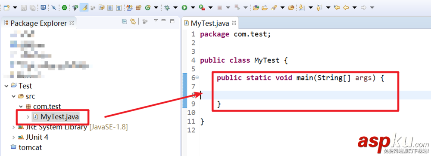Screen dimensions: 431x156
Task: Click 'main(String[] args)' in the code
Action: point(336,78)
